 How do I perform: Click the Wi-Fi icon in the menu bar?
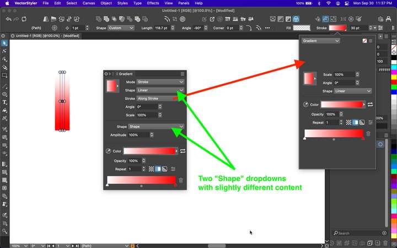(x=329, y=3)
